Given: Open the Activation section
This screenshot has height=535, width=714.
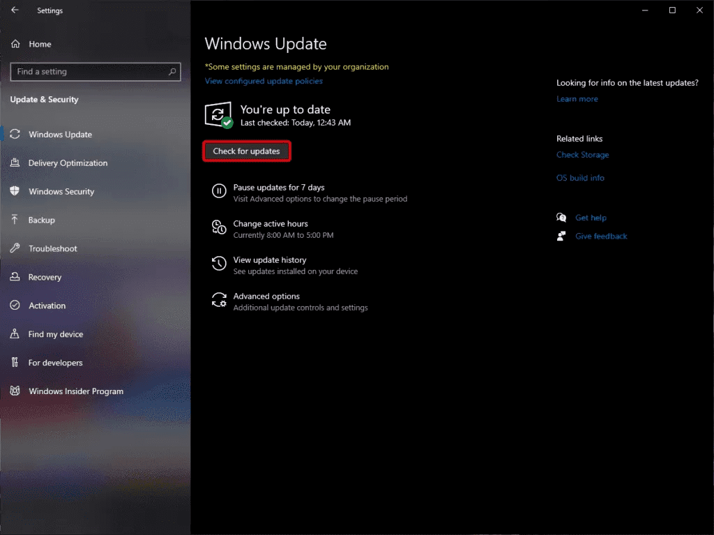Looking at the screenshot, I should pyautogui.click(x=47, y=306).
